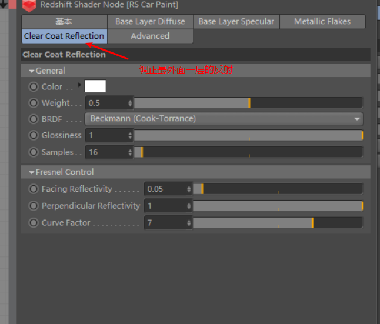
Task: Collapse the Fresnel Control section
Action: (x=31, y=172)
